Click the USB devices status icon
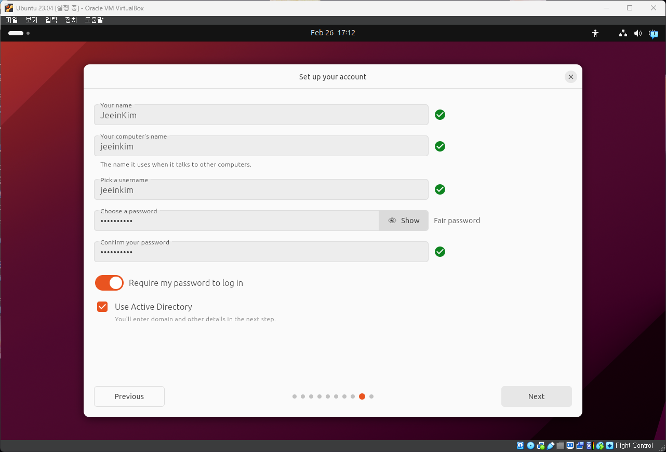The image size is (666, 452). click(x=550, y=446)
